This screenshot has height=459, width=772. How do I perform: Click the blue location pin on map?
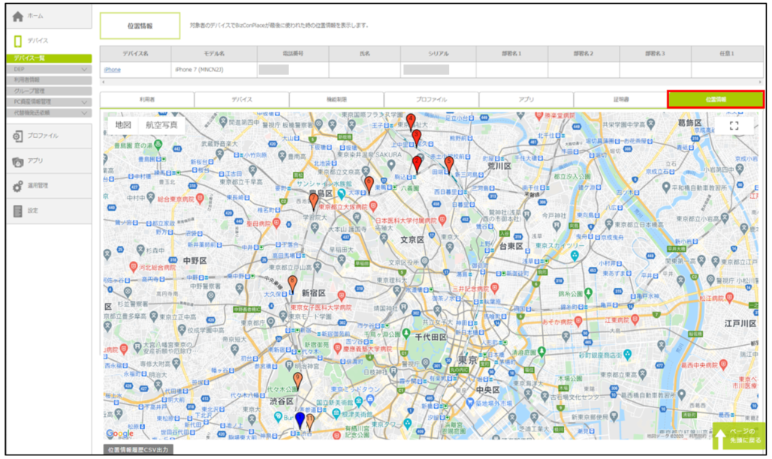pos(300,419)
